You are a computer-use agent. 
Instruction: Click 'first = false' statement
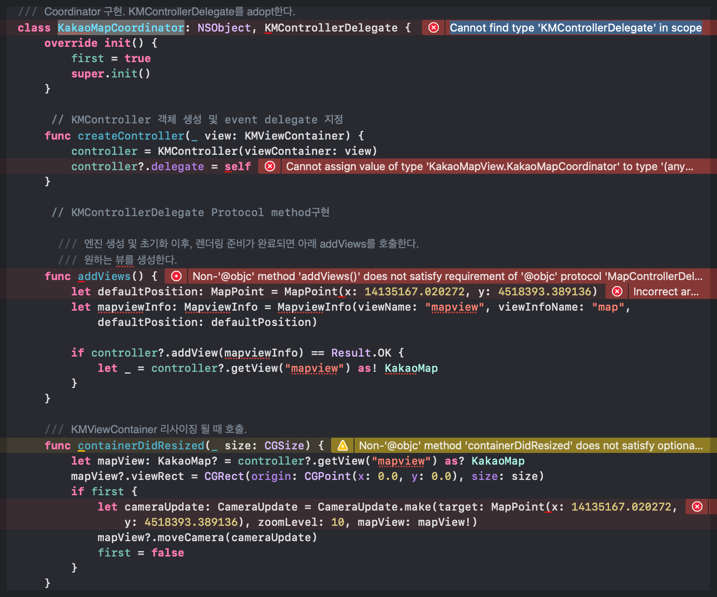point(141,553)
